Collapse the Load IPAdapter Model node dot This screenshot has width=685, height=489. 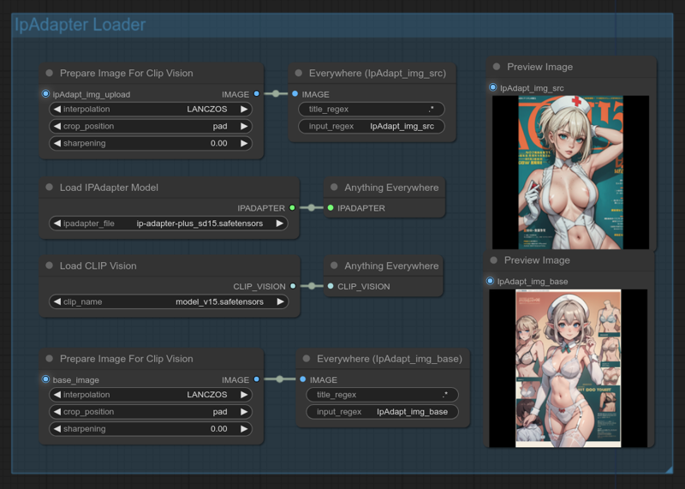50,188
